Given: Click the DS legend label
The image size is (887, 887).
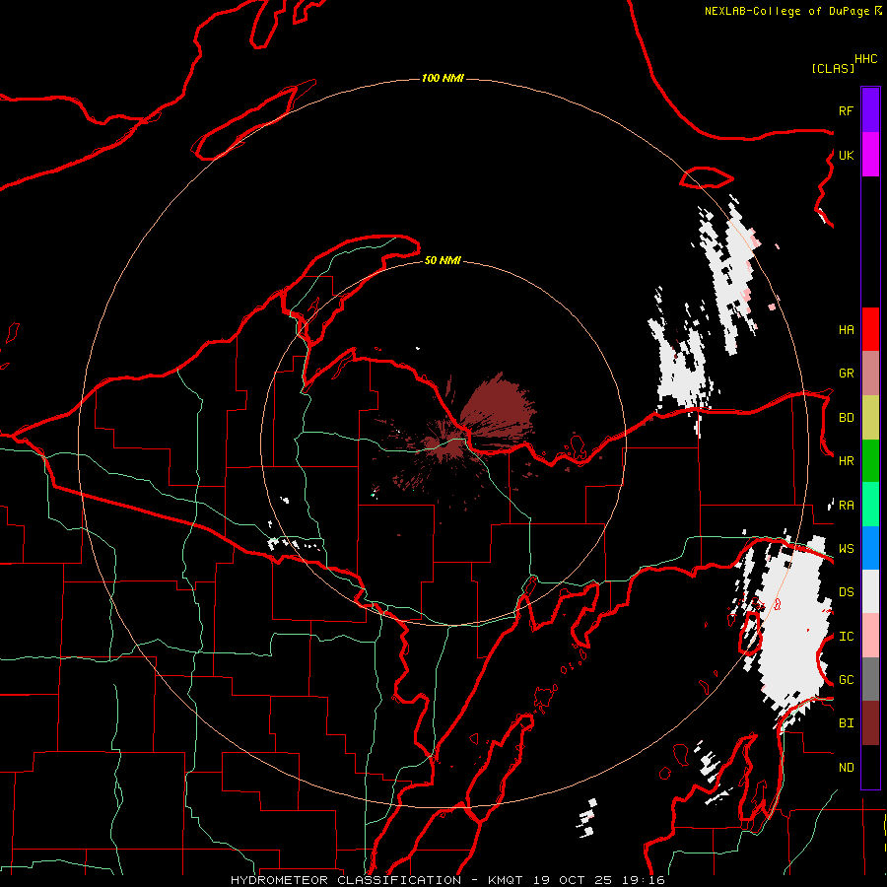Looking at the screenshot, I should (x=846, y=592).
